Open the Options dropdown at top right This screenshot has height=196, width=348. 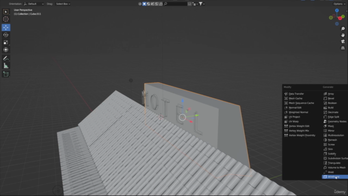pyautogui.click(x=339, y=4)
